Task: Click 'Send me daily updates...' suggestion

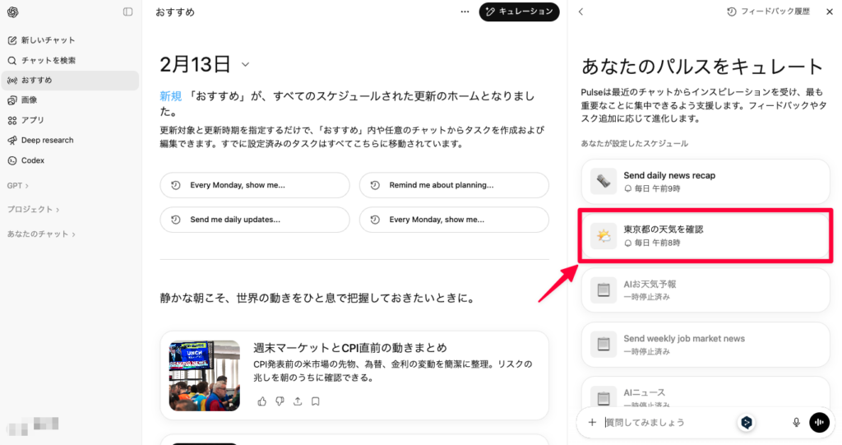Action: point(255,220)
